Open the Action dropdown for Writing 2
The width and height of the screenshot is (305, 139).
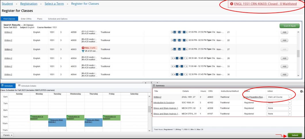[289, 97]
